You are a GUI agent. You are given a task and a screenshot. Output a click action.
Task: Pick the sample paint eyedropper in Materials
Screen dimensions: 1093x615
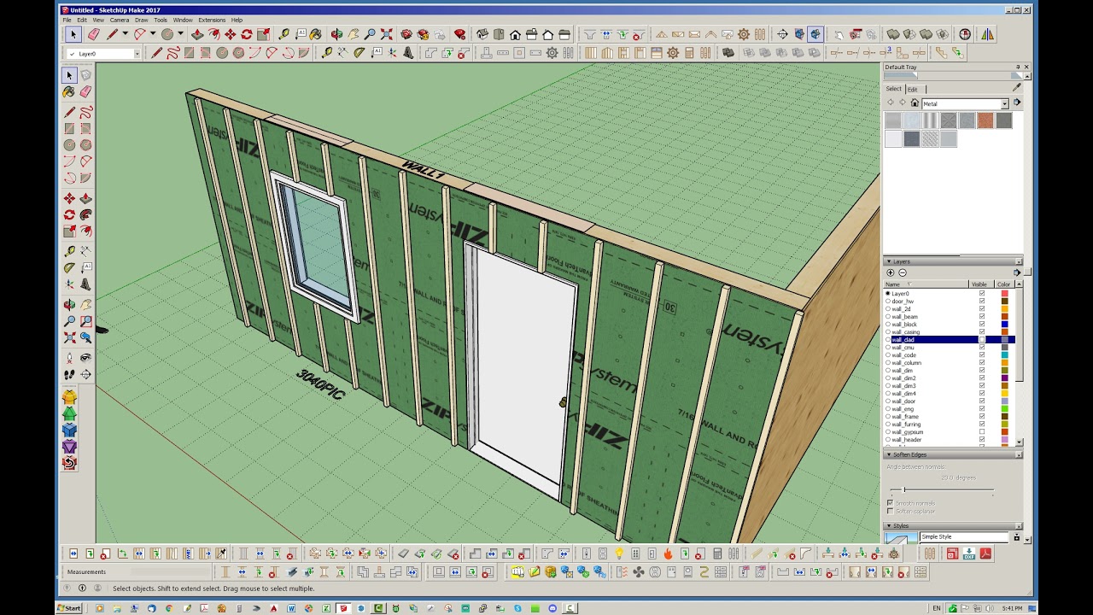(1016, 87)
